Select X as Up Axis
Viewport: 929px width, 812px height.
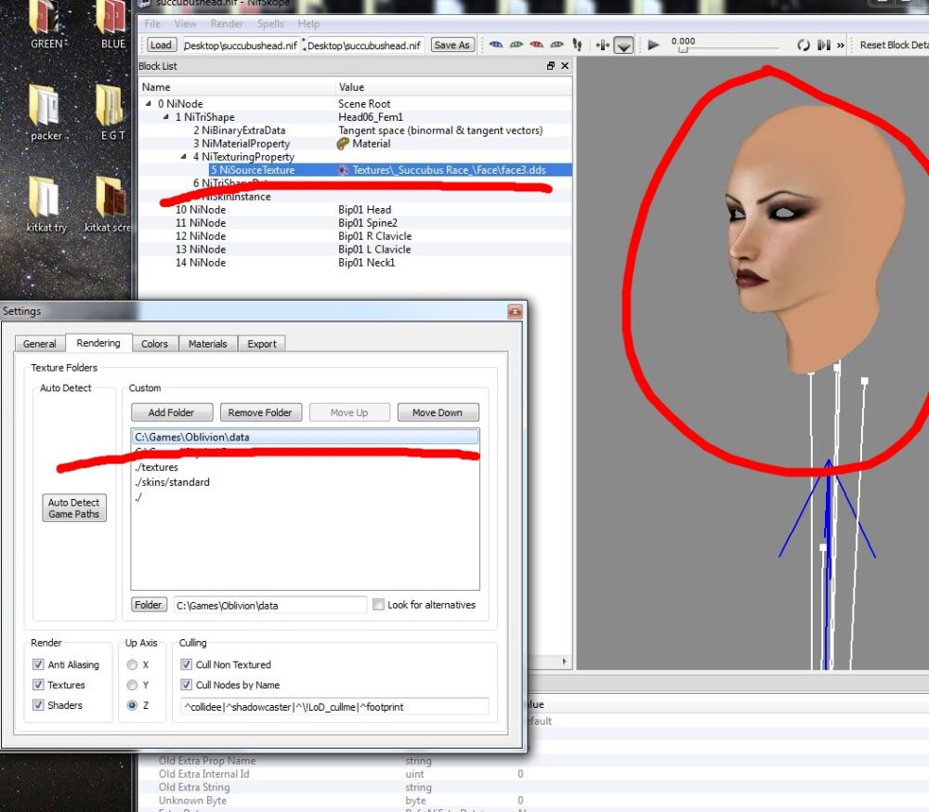tap(132, 665)
